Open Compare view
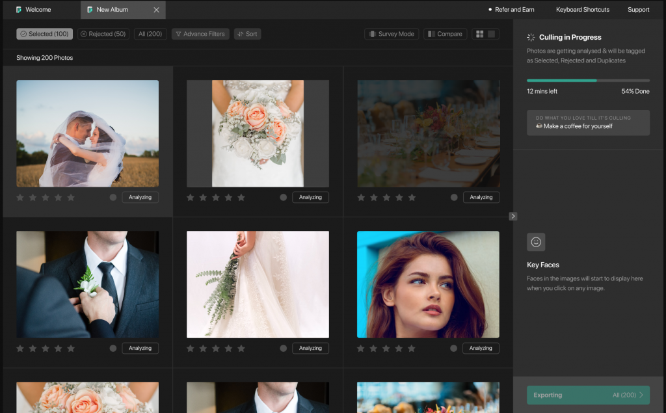666x413 pixels. point(445,34)
